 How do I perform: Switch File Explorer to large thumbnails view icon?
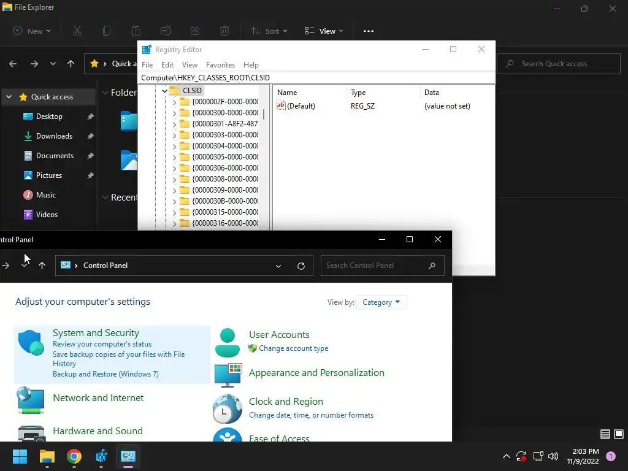pyautogui.click(x=619, y=434)
